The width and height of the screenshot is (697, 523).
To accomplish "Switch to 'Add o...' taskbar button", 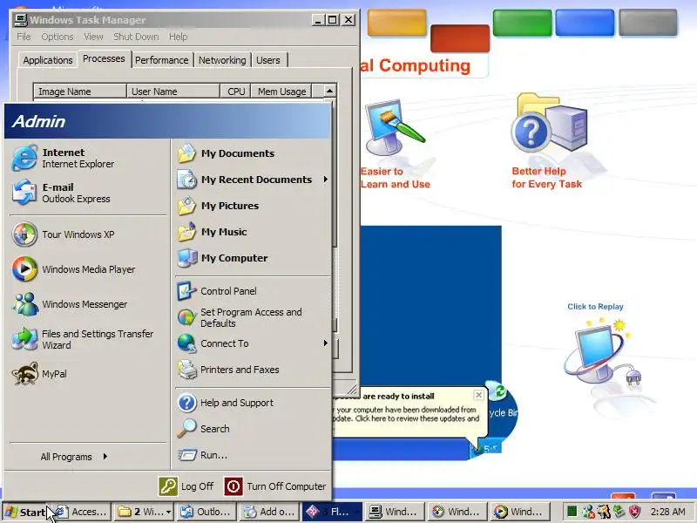I will [x=269, y=512].
